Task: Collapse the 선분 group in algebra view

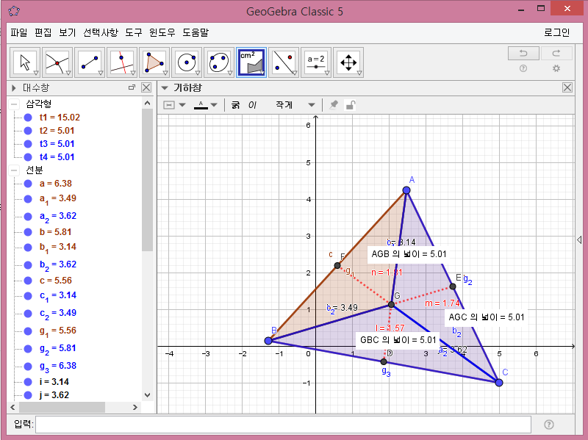Action: [x=14, y=170]
